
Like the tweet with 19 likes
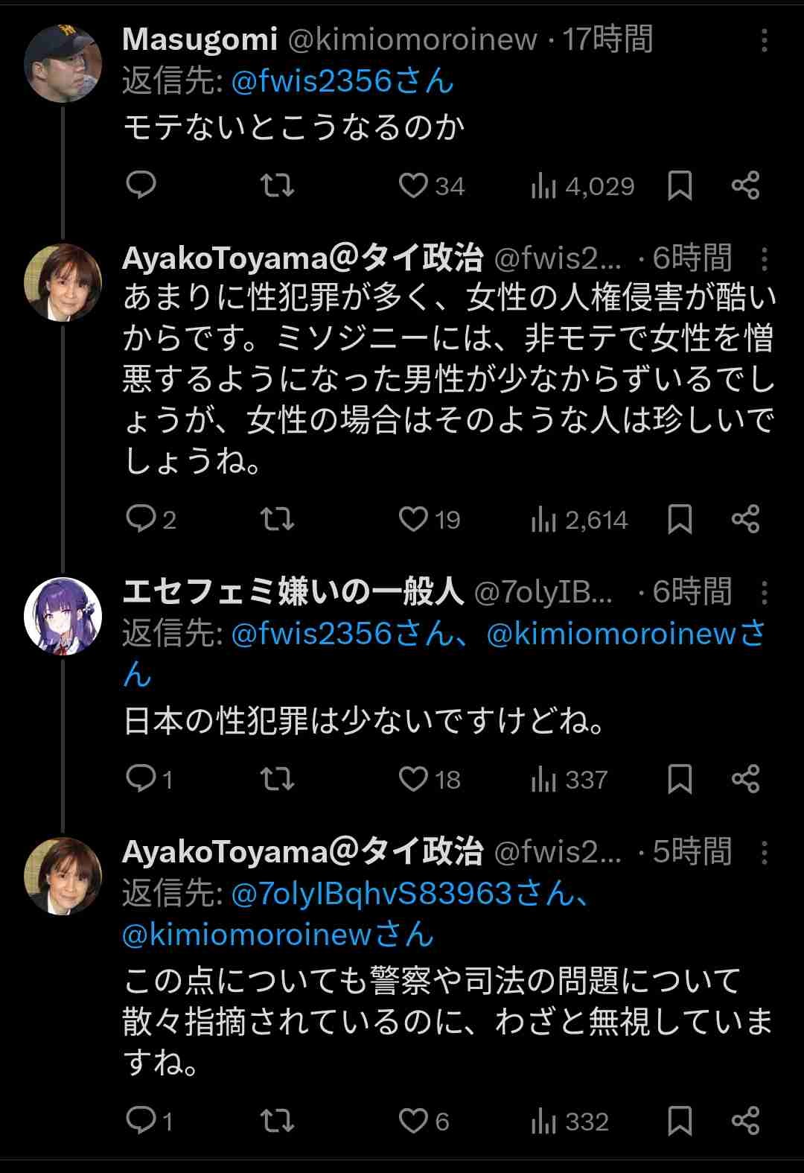[413, 518]
